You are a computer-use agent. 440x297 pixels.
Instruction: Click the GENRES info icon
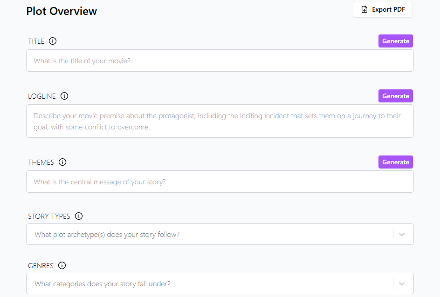[x=62, y=265]
